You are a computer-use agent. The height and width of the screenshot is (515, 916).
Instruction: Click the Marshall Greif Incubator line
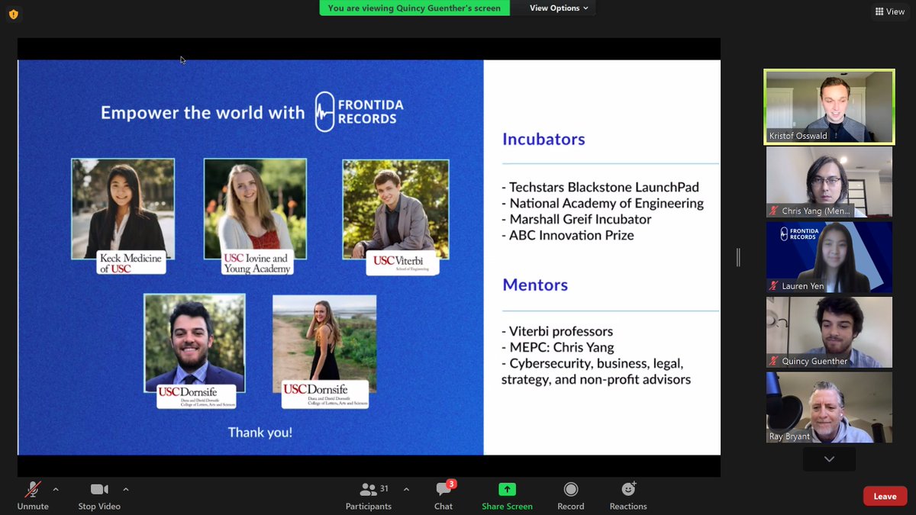[576, 219]
